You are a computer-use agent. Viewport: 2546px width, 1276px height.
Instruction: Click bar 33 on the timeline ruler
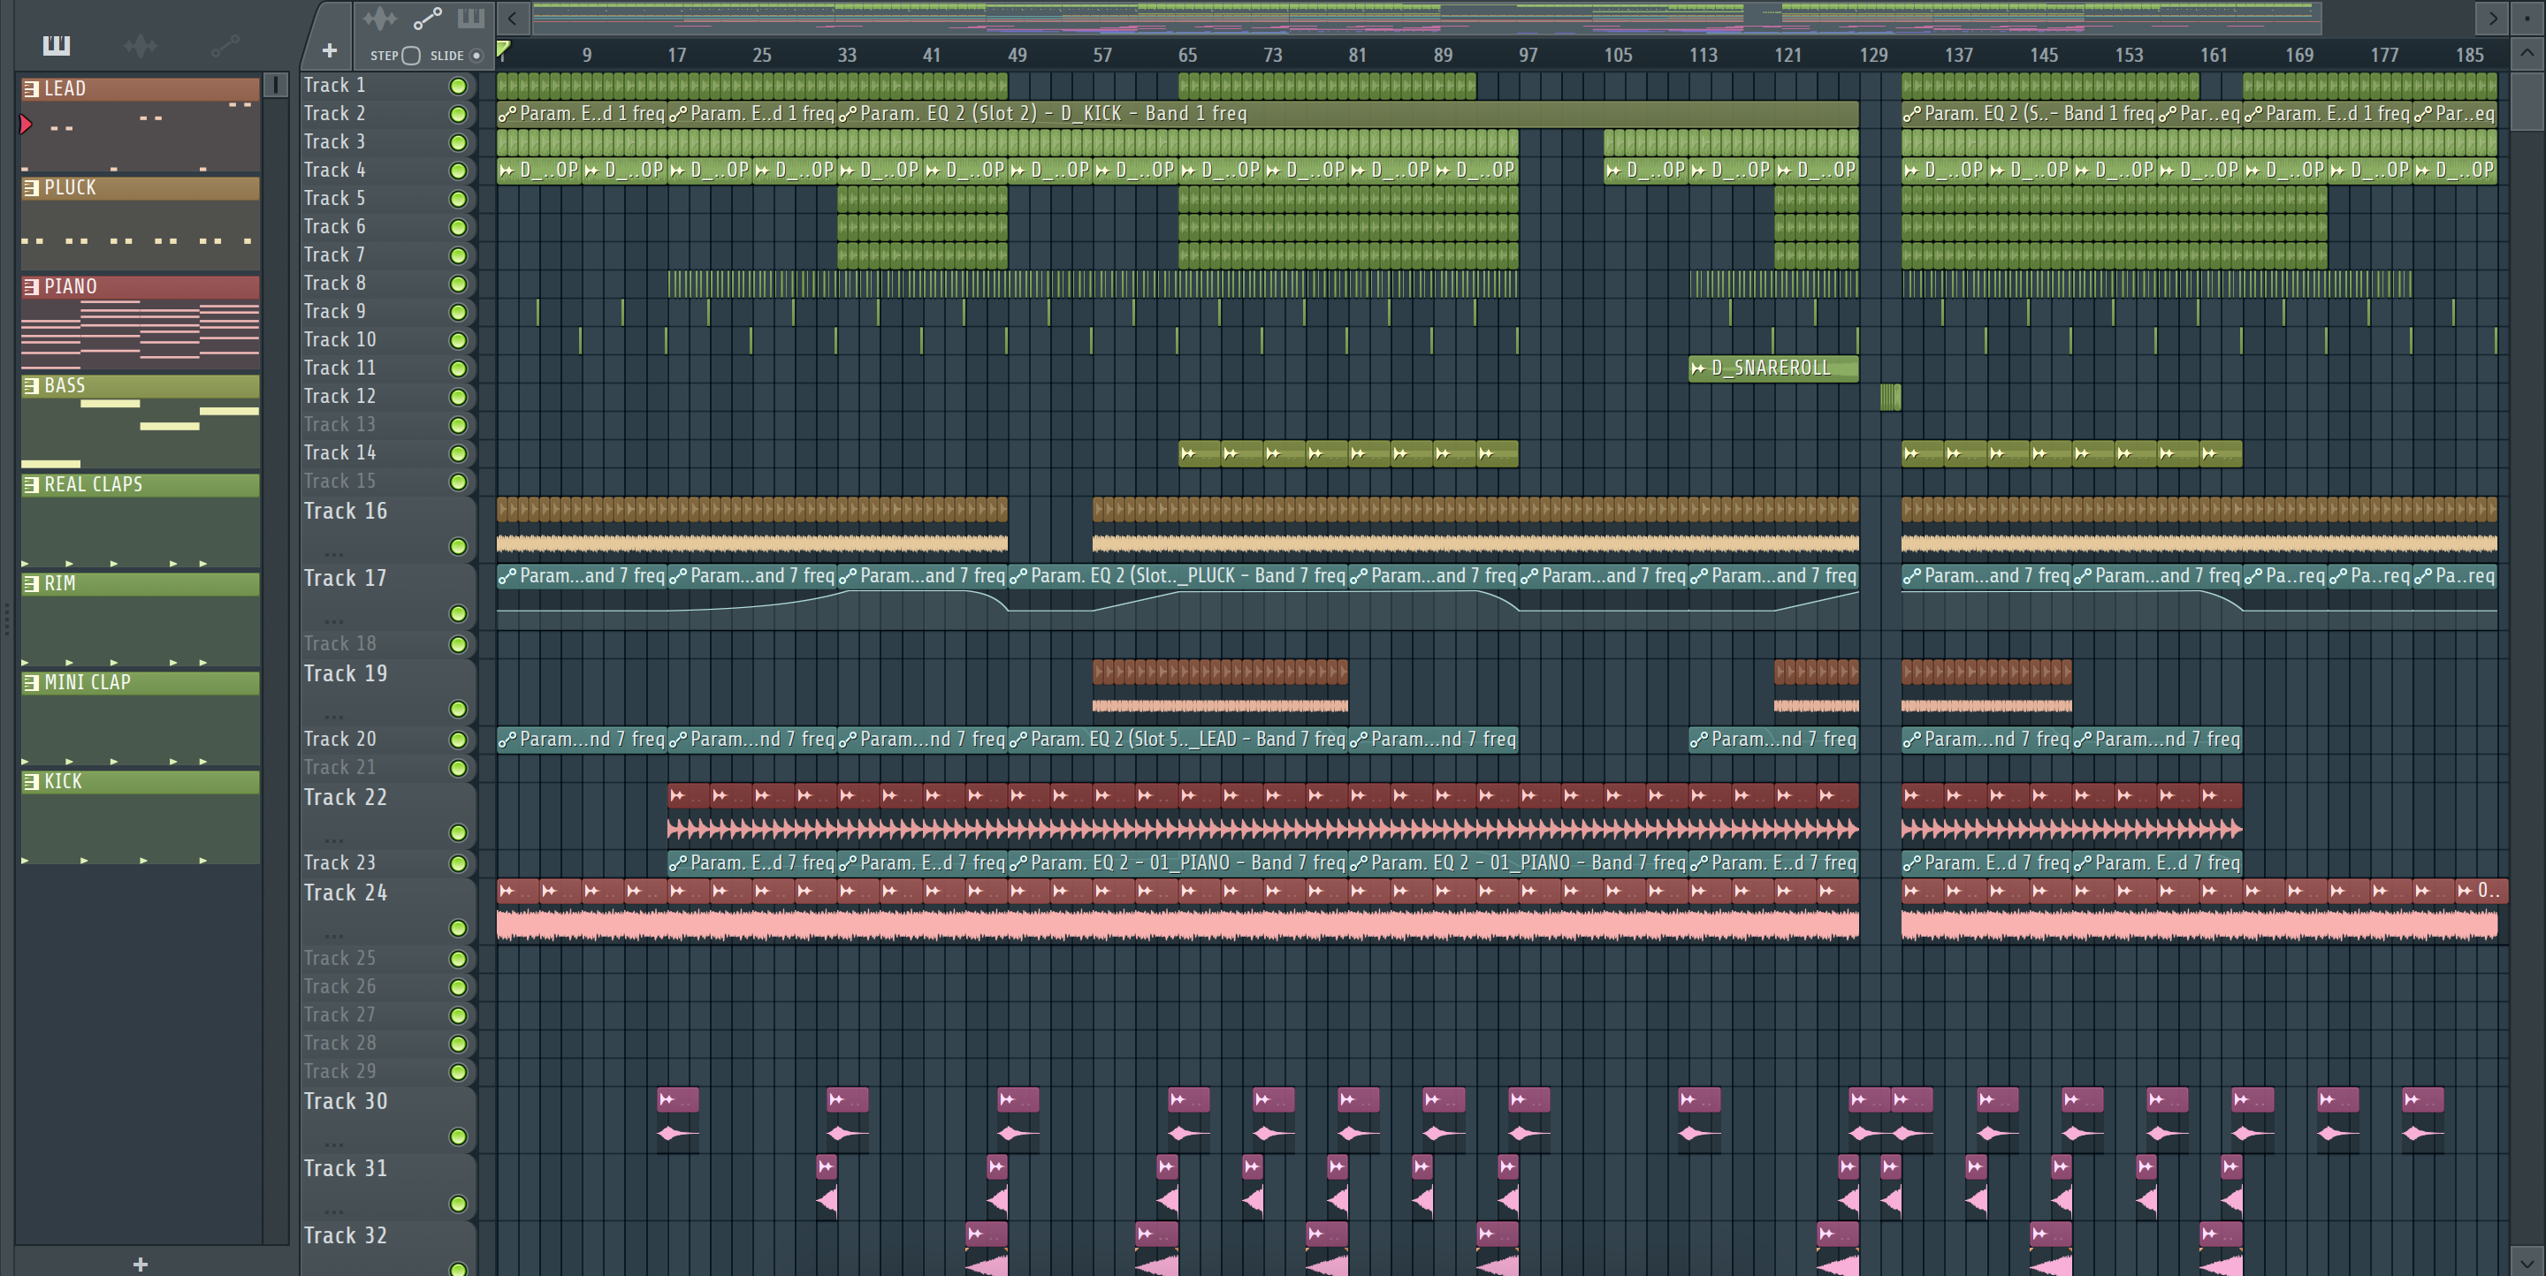point(847,56)
